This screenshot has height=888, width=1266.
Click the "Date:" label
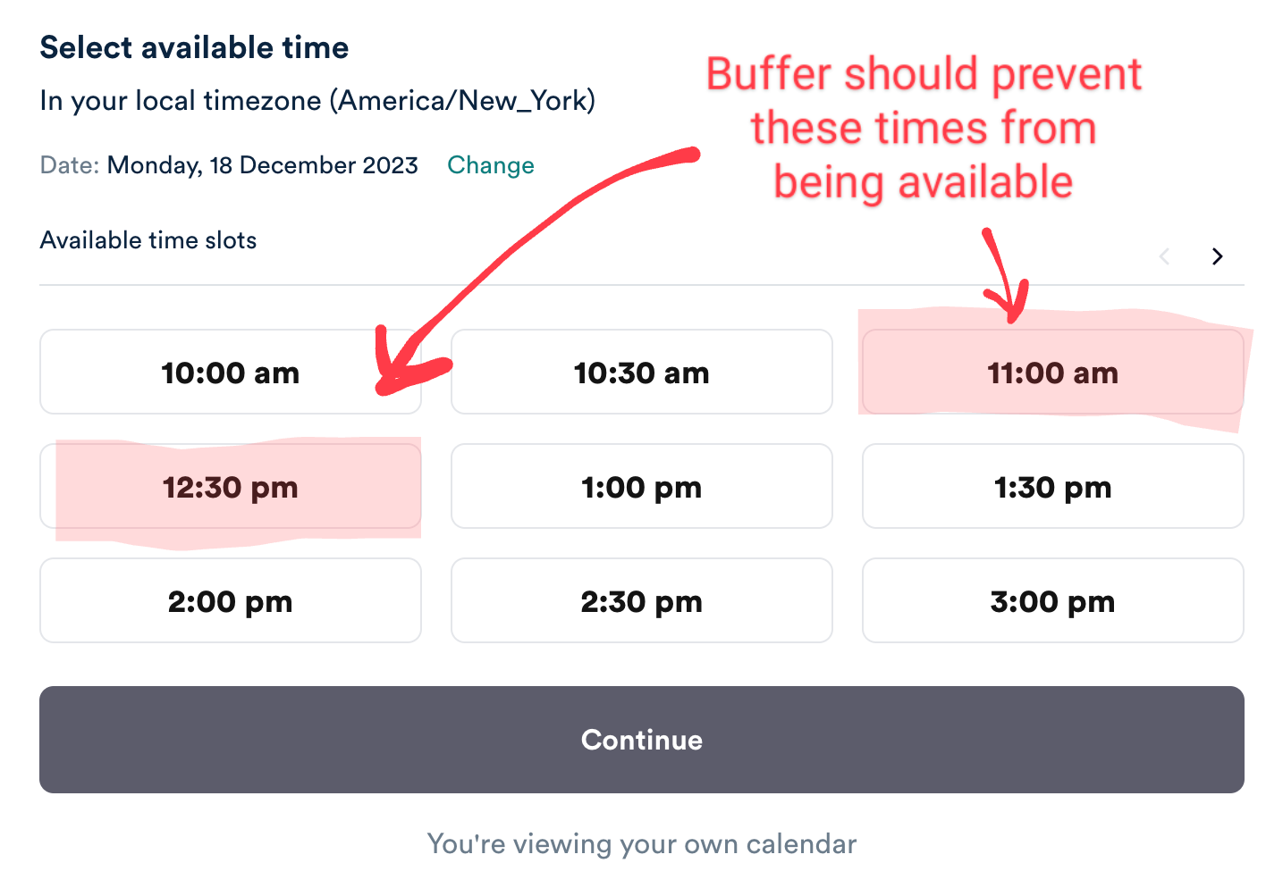point(69,165)
